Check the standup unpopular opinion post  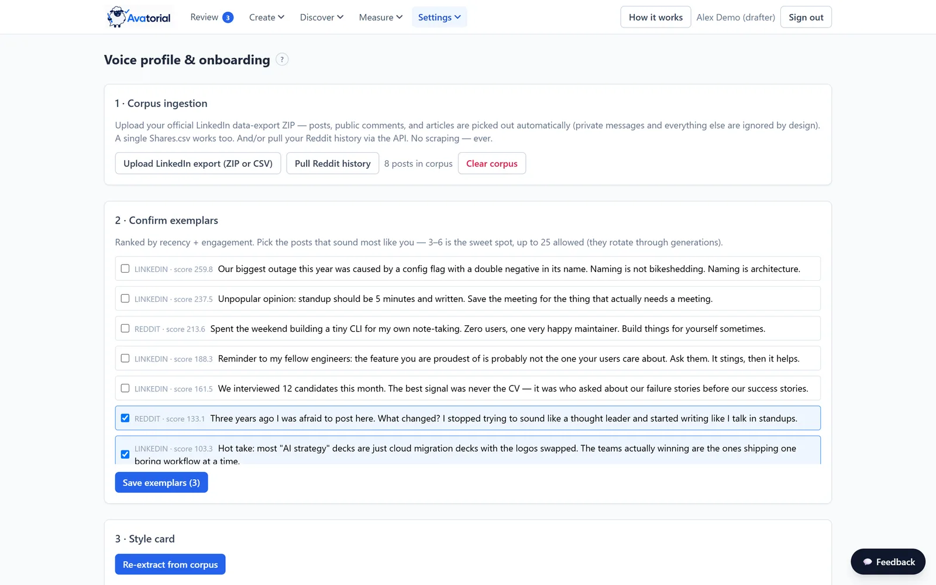(x=125, y=298)
